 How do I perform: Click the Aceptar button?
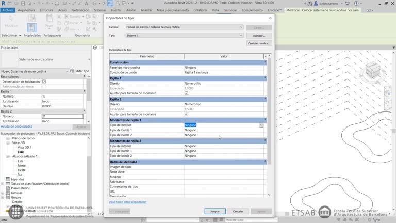tap(215, 211)
